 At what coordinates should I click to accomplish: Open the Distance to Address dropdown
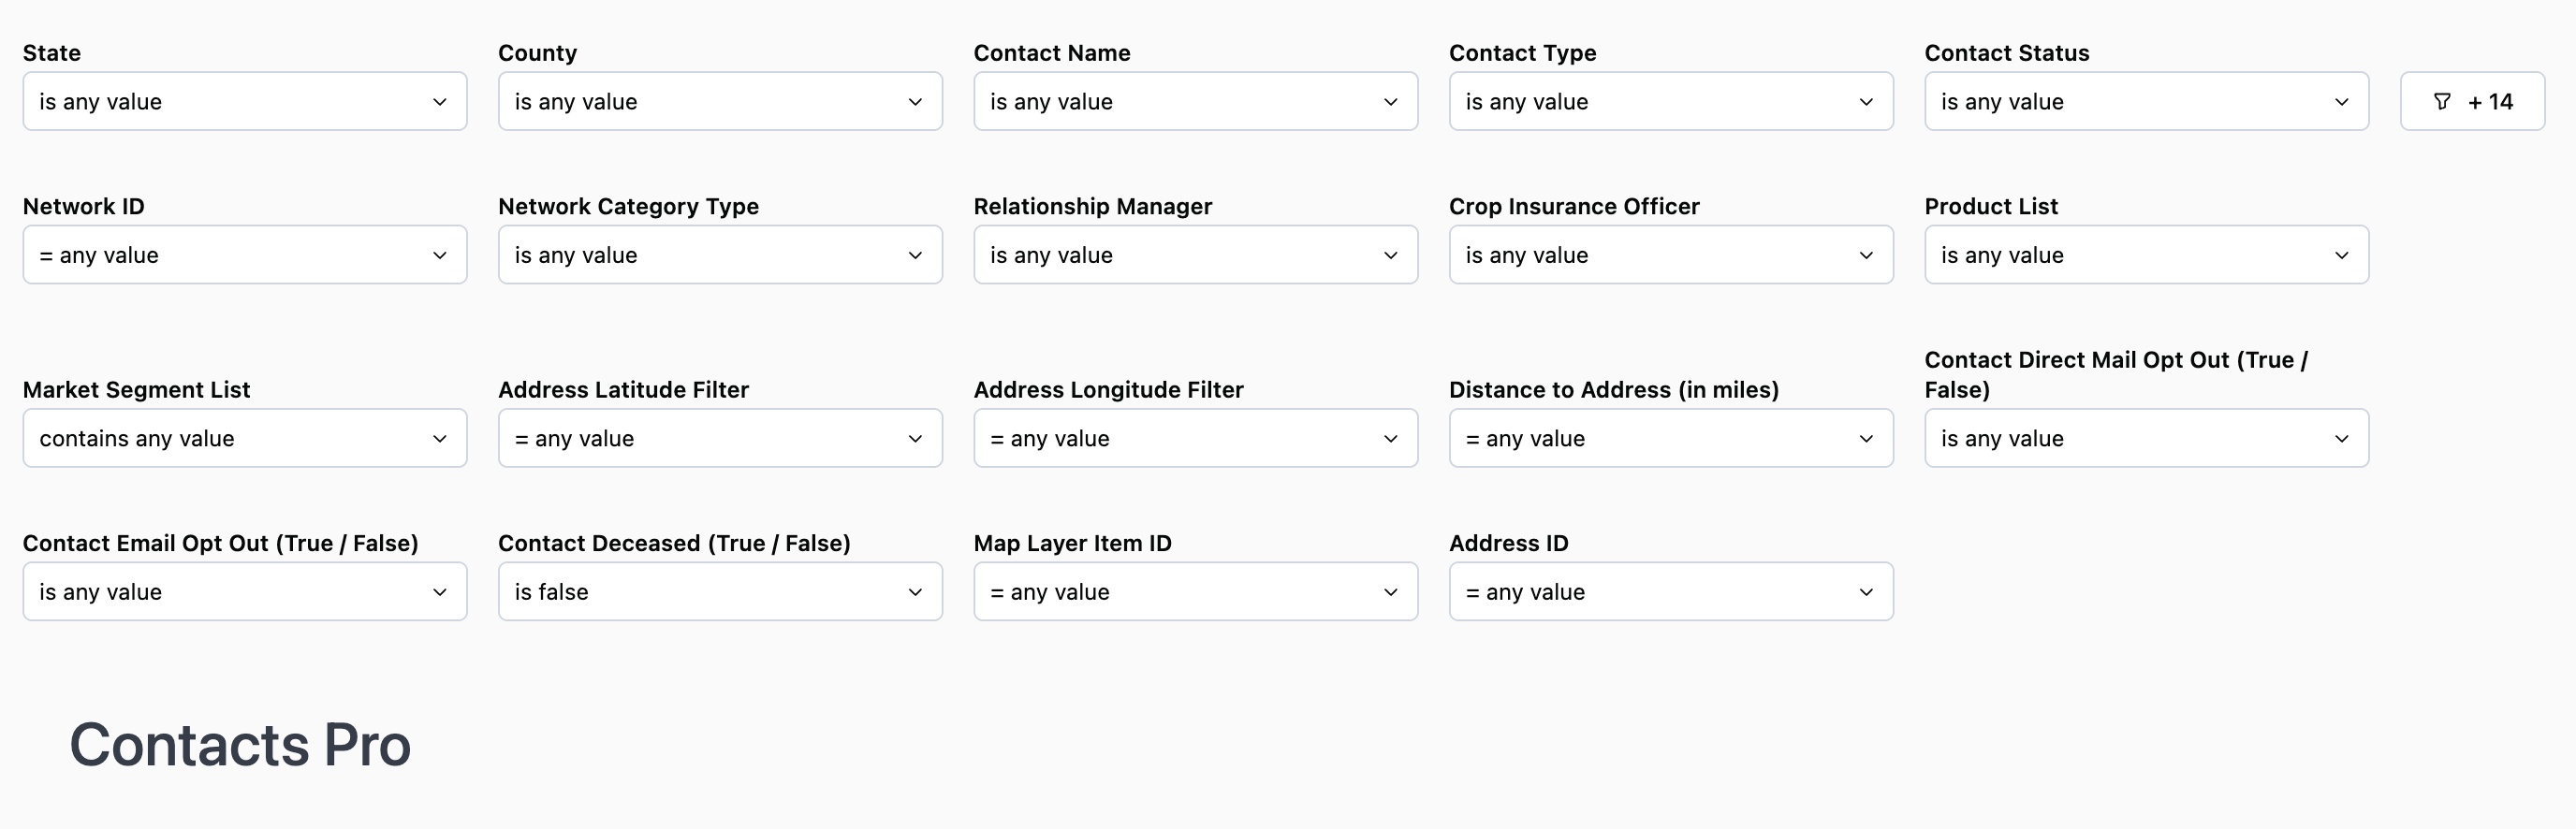pyautogui.click(x=1671, y=438)
